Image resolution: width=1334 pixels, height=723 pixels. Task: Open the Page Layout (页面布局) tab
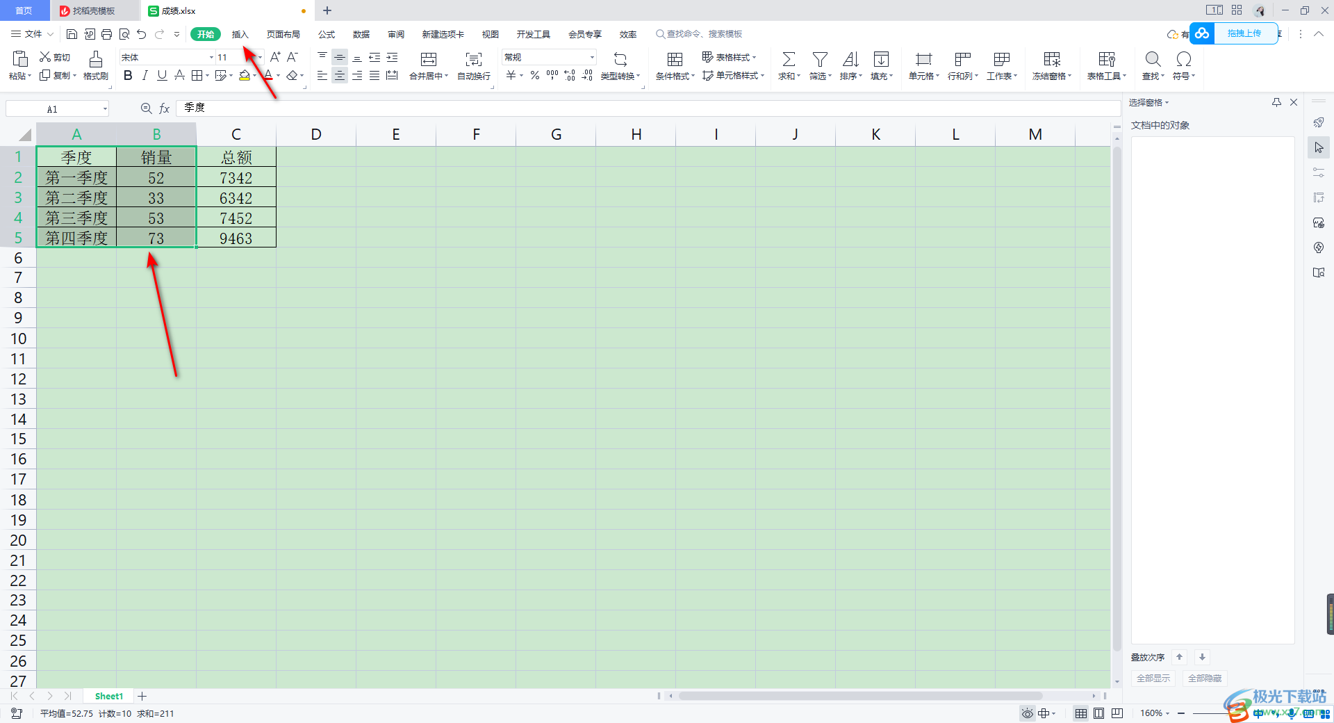click(x=283, y=34)
